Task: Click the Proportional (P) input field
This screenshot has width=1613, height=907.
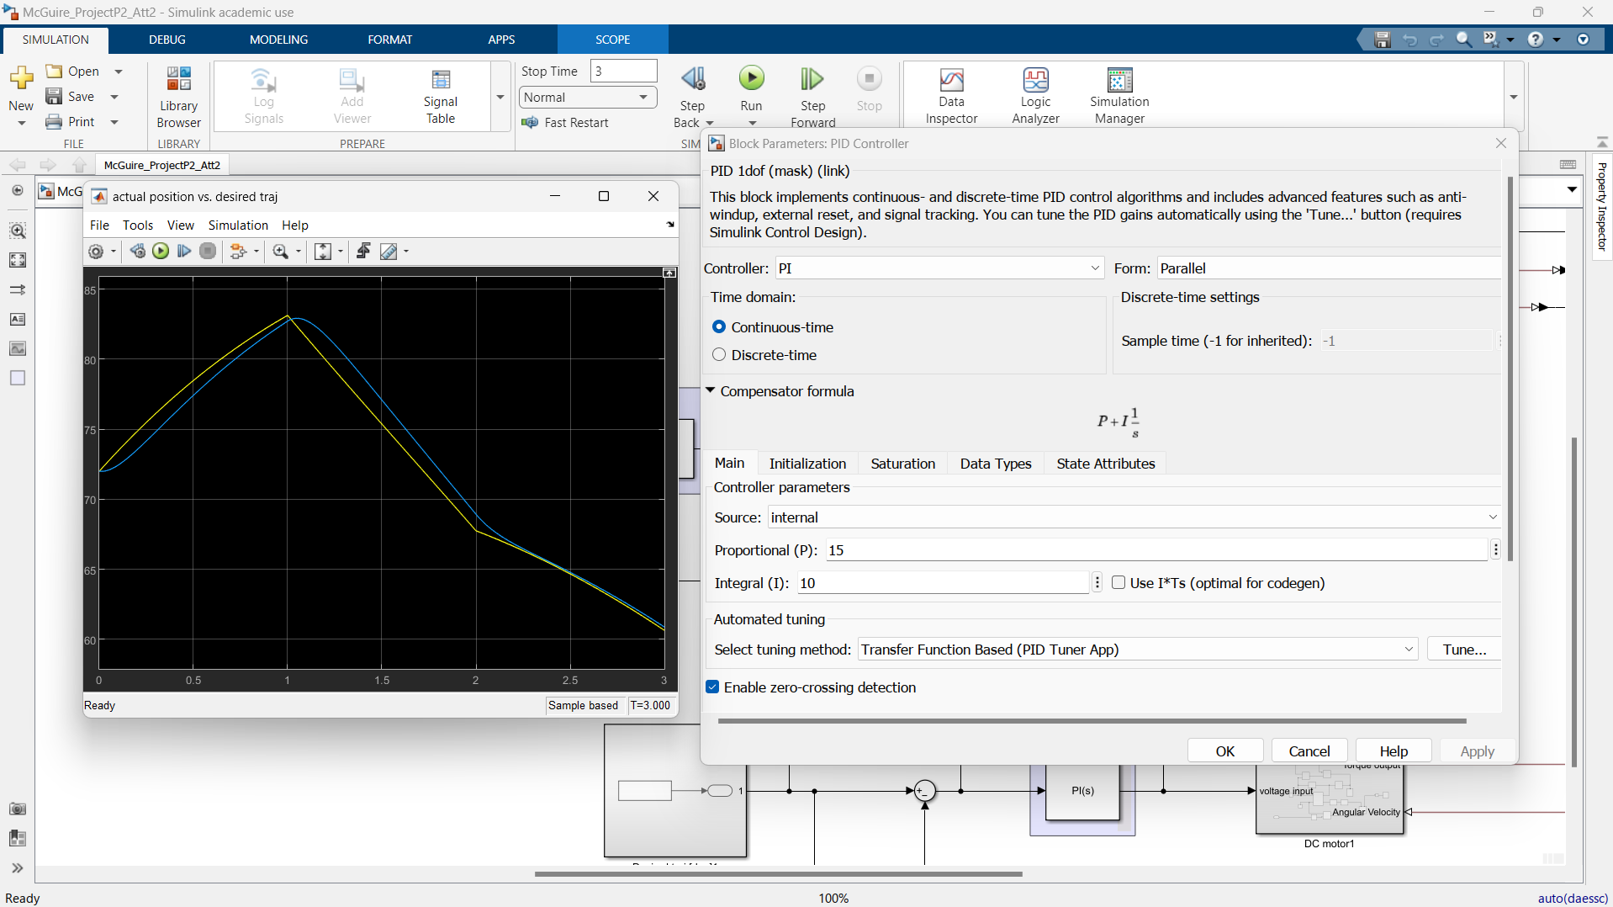Action: pos(1156,550)
